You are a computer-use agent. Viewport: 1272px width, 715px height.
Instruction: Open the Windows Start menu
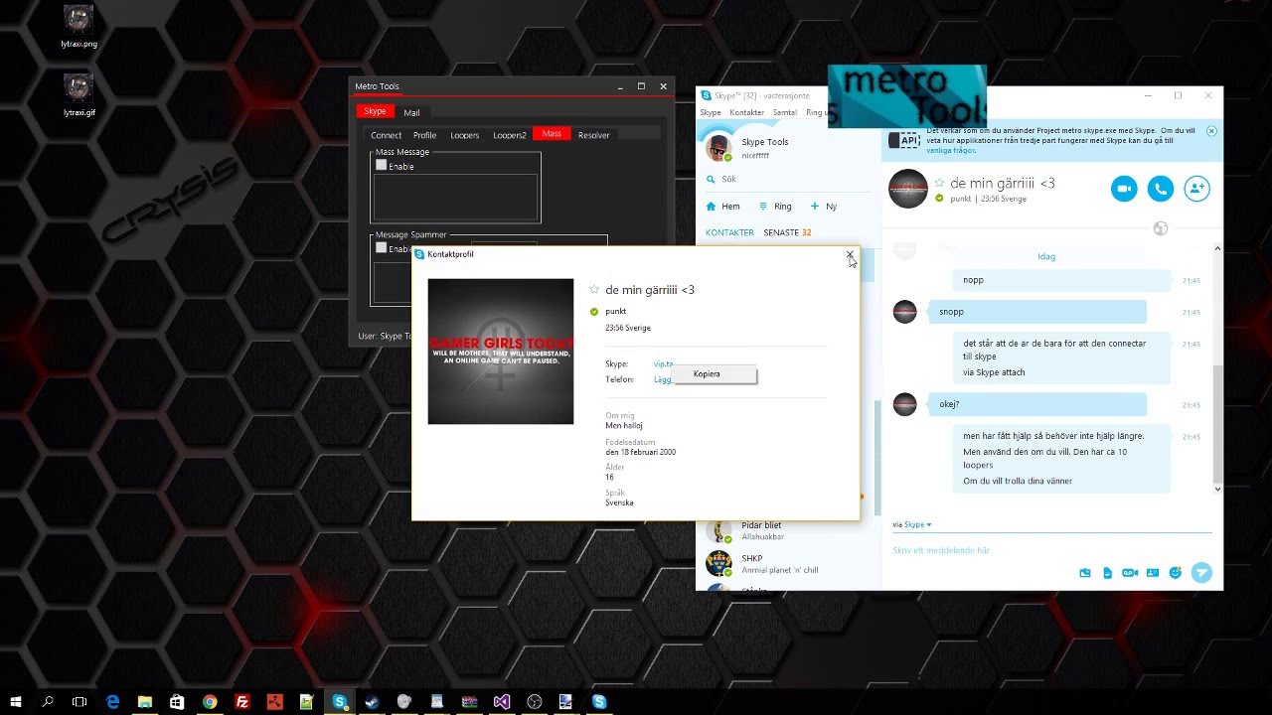tap(15, 701)
